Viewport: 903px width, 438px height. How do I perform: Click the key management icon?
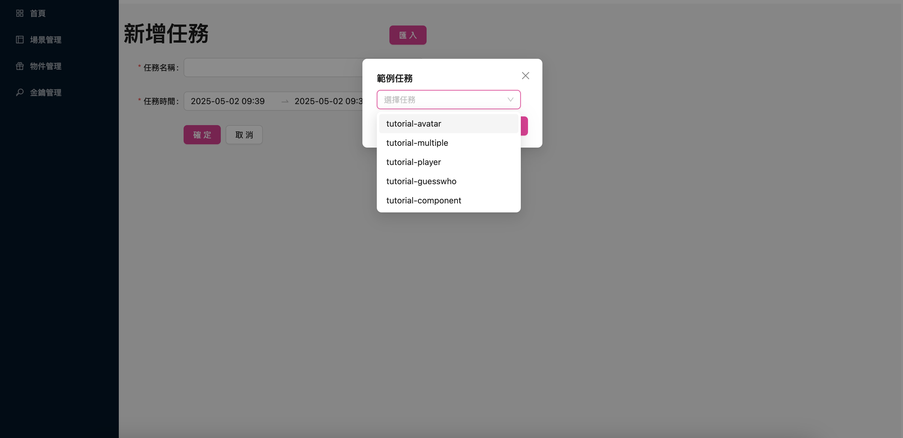[19, 92]
